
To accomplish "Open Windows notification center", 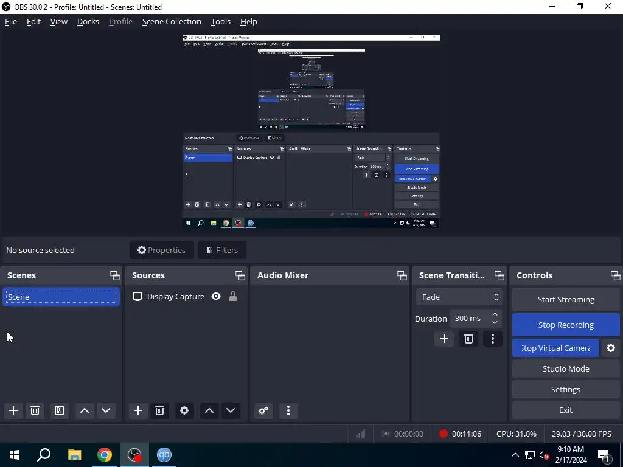I will (x=604, y=455).
